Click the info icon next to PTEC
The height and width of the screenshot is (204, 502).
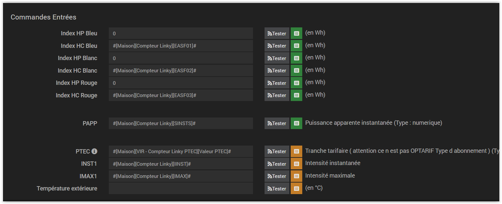[x=94, y=152]
